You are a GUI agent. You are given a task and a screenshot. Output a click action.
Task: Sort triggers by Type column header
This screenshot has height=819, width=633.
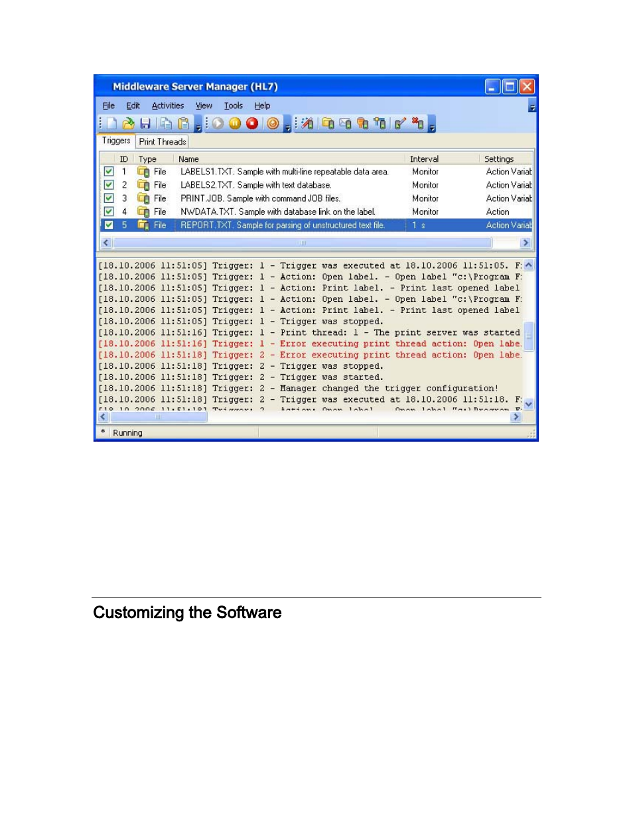[x=153, y=159]
